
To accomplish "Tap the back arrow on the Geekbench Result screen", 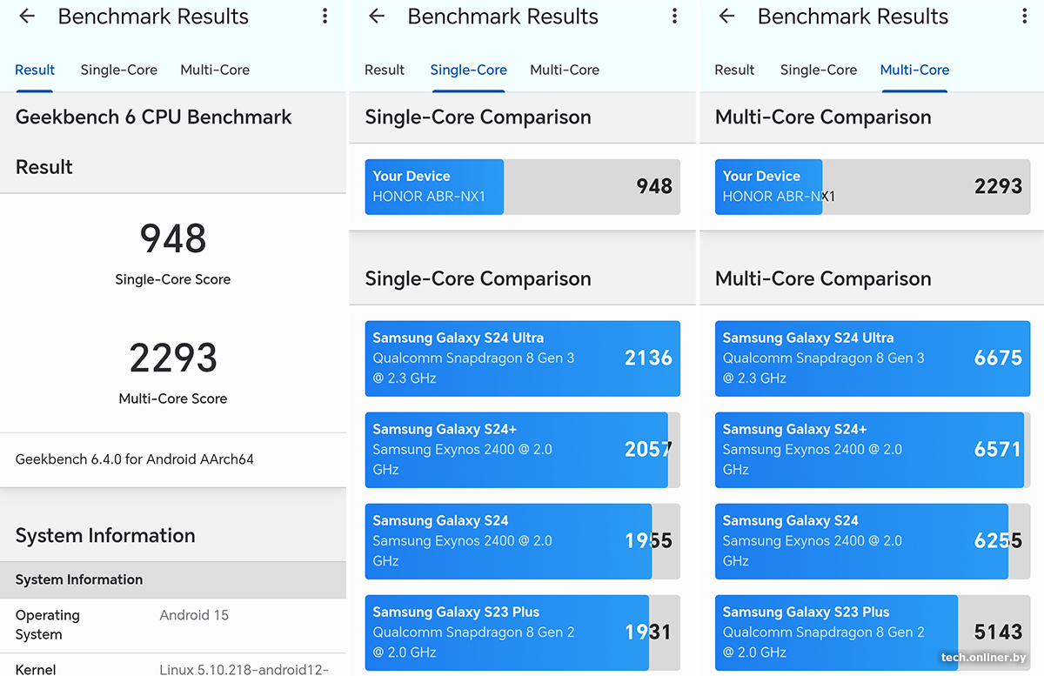I will (27, 17).
